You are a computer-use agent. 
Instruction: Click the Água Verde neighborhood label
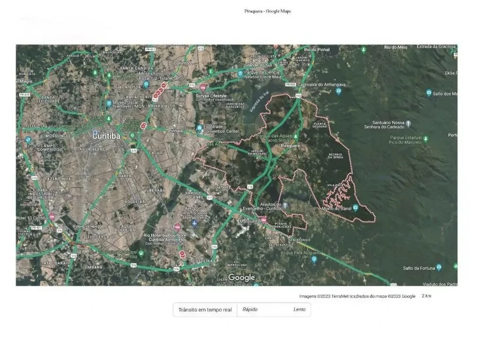[x=92, y=149]
